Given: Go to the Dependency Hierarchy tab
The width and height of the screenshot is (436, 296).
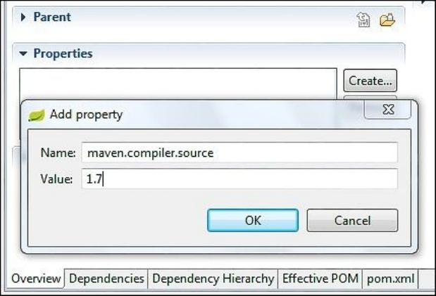Looking at the screenshot, I should 213,278.
